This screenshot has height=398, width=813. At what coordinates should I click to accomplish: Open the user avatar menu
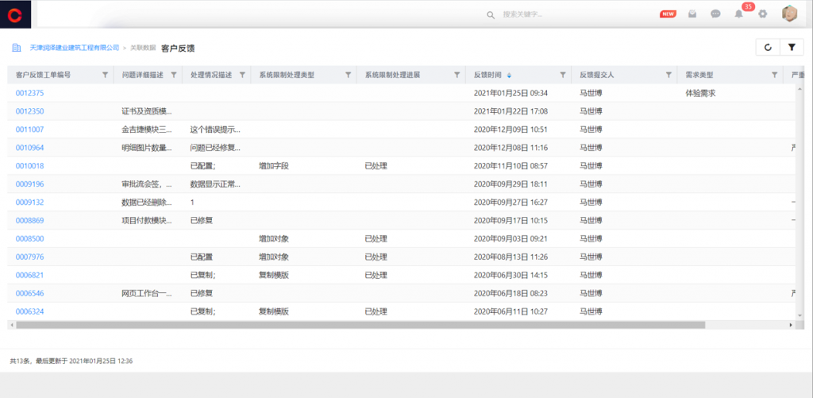coord(789,14)
